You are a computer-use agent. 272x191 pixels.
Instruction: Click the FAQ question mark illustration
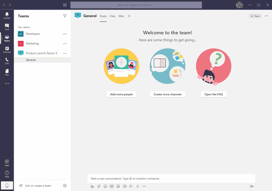[x=214, y=67]
